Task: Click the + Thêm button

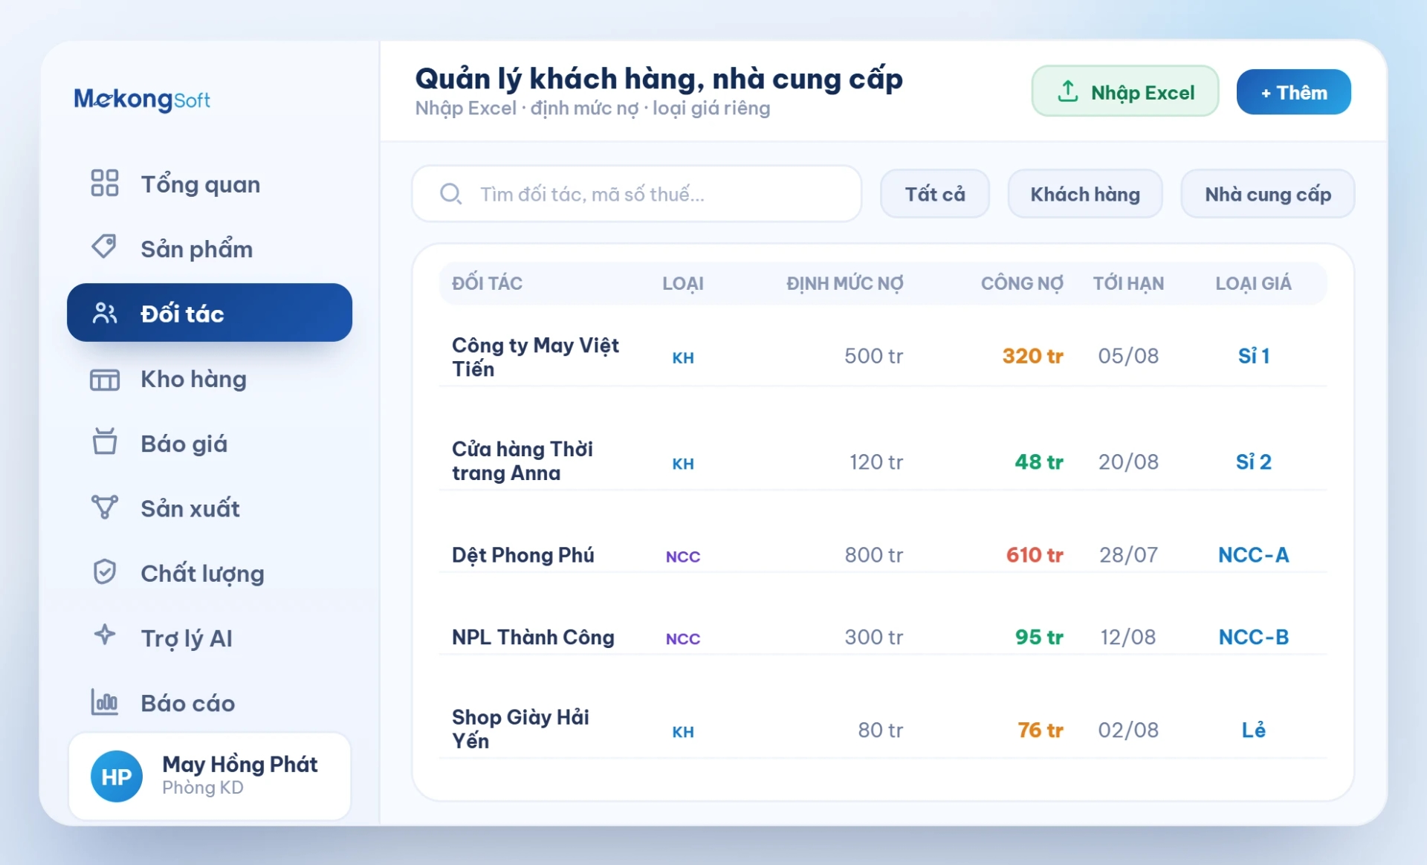Action: tap(1294, 91)
